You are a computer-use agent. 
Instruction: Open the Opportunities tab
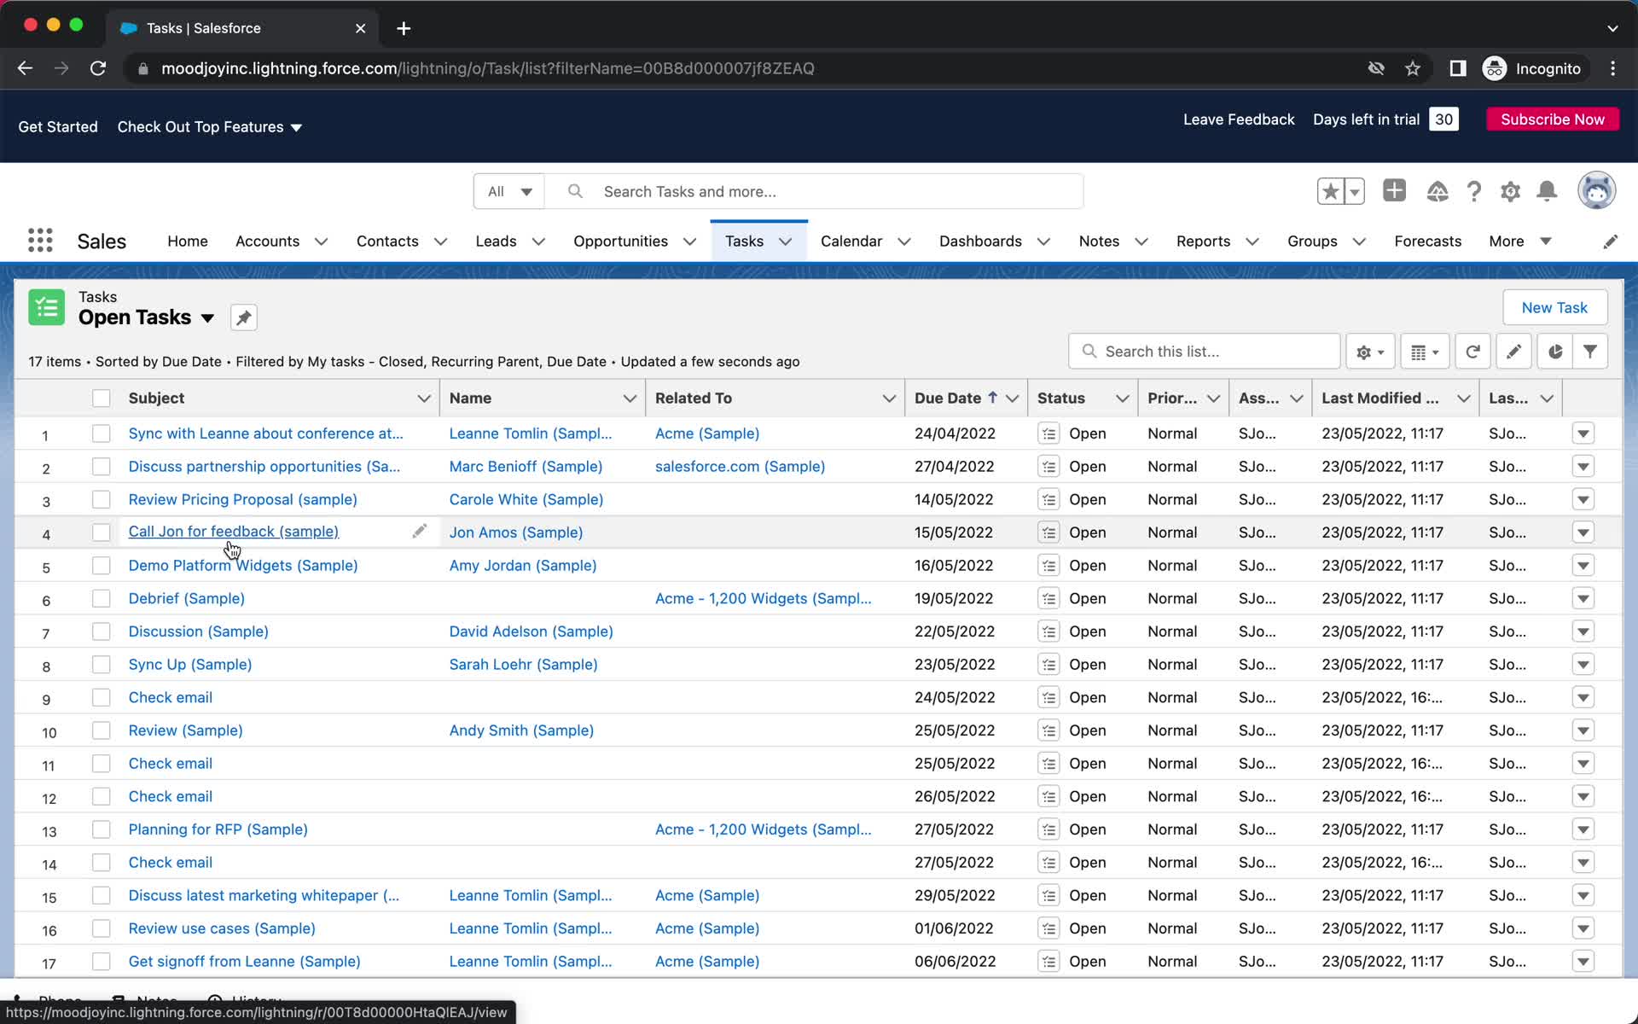pos(620,241)
